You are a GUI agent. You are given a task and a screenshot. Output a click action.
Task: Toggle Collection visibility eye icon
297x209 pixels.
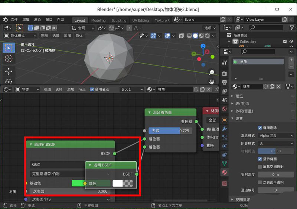pos(292,42)
